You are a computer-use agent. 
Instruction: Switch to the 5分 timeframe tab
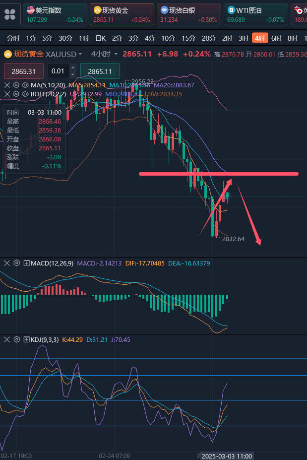47,38
